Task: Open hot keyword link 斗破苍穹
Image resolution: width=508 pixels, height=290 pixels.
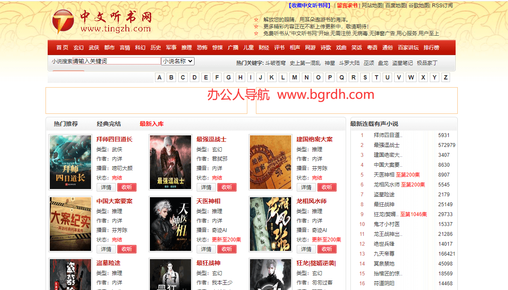Action: pos(275,63)
